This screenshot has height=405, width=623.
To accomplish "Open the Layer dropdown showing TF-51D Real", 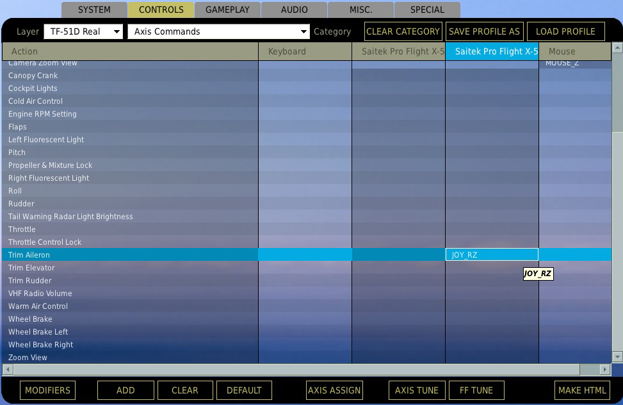I will tap(83, 31).
